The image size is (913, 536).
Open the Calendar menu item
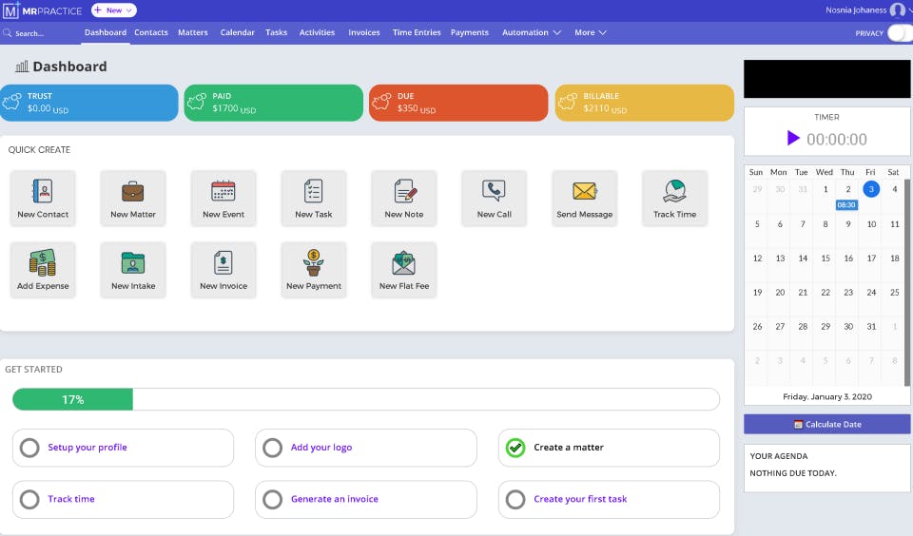pos(237,32)
